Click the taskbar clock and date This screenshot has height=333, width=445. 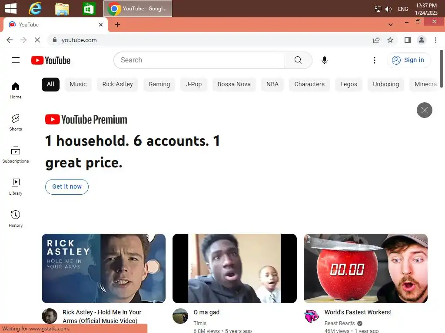click(x=426, y=9)
